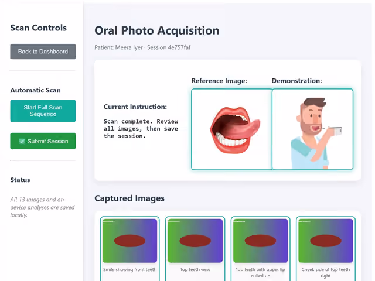Submit the session
Screen dimensions: 375x281
43,141
